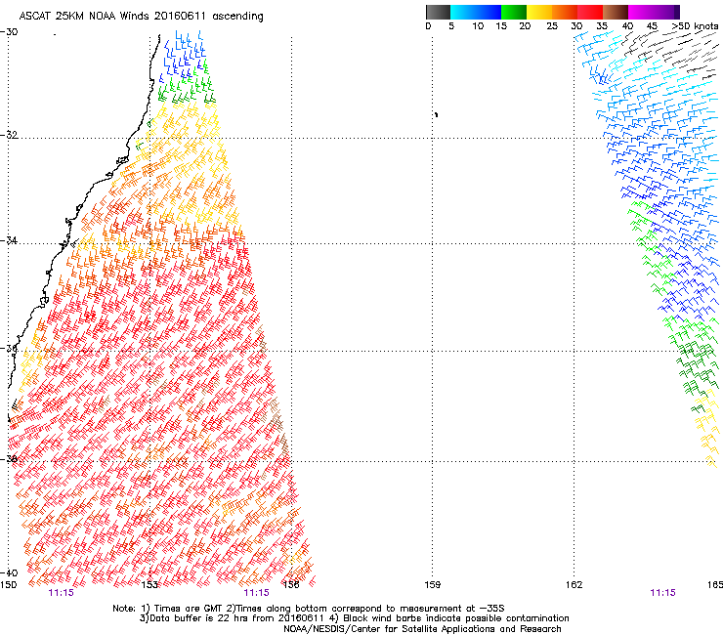Click the note line '3)Data buffer is 22 hrs'
This screenshot has width=723, height=635.
pos(354,618)
